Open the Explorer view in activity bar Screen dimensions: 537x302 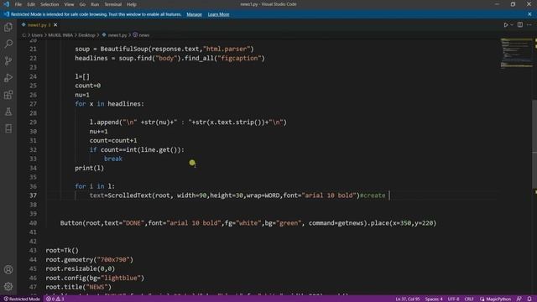tap(8, 27)
